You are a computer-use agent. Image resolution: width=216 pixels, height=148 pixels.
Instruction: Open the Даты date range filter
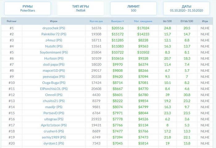pyautogui.click(x=187, y=8)
